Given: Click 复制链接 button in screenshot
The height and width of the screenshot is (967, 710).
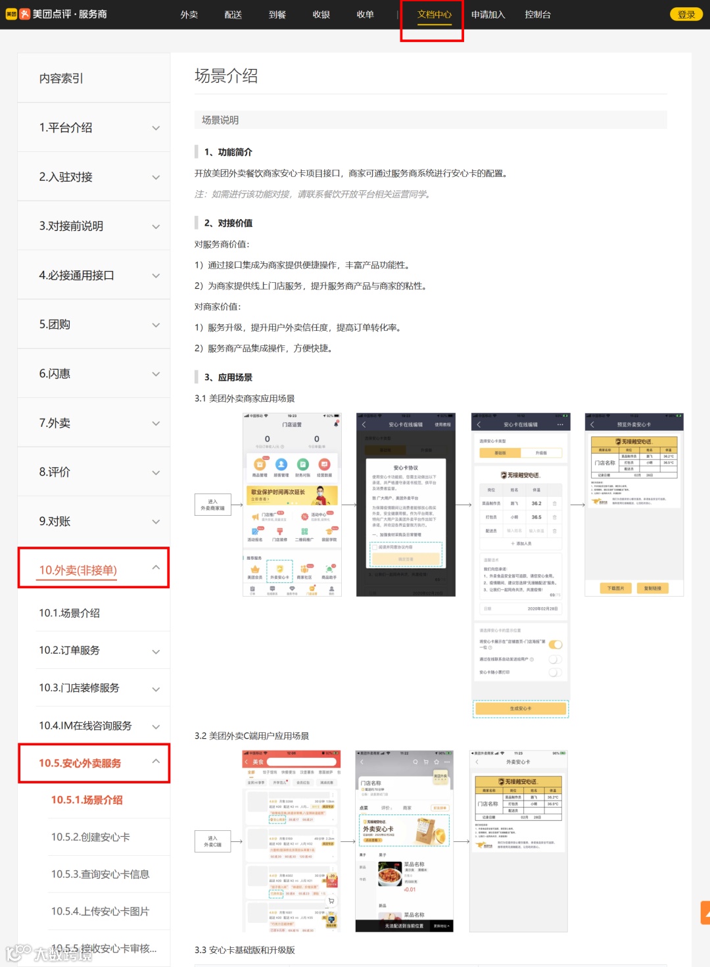Looking at the screenshot, I should pyautogui.click(x=653, y=588).
